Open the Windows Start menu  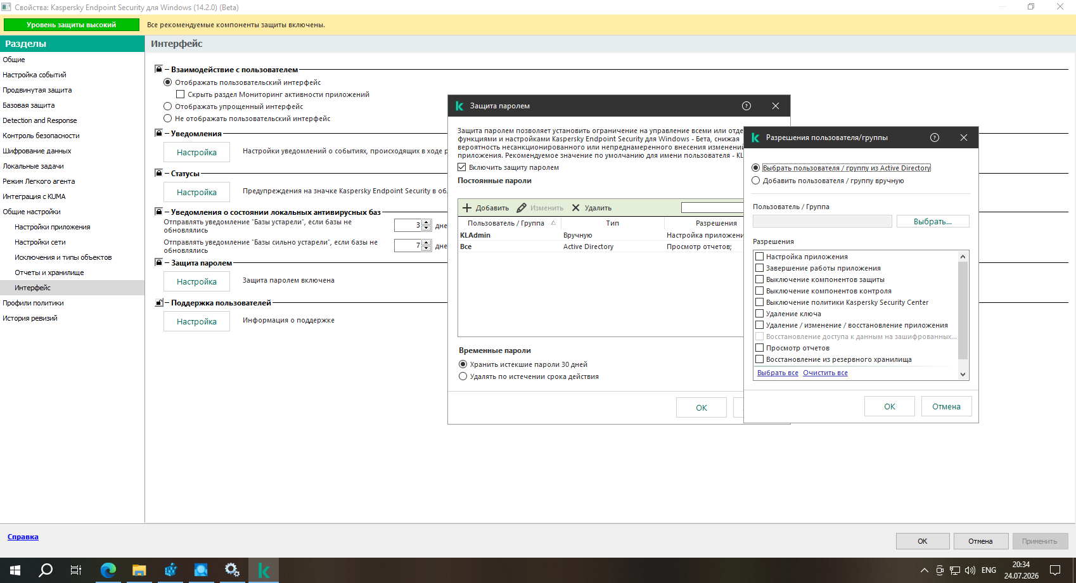click(x=15, y=570)
